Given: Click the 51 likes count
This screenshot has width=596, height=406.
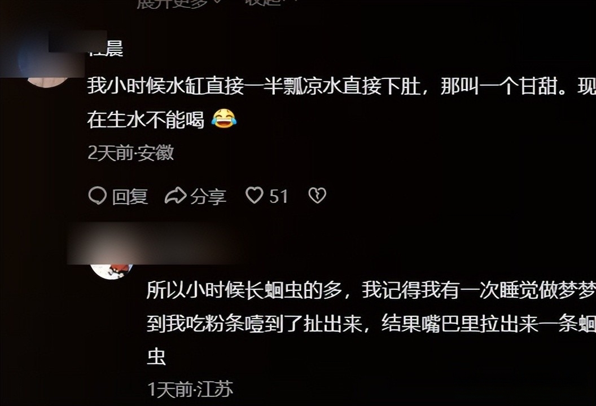Looking at the screenshot, I should pos(279,196).
